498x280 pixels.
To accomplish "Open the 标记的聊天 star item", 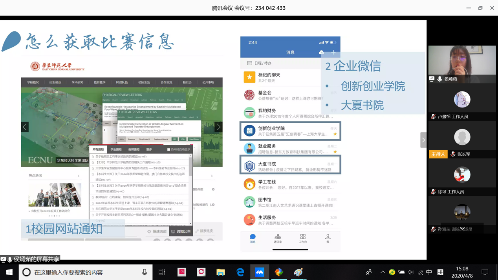I will pos(290,77).
